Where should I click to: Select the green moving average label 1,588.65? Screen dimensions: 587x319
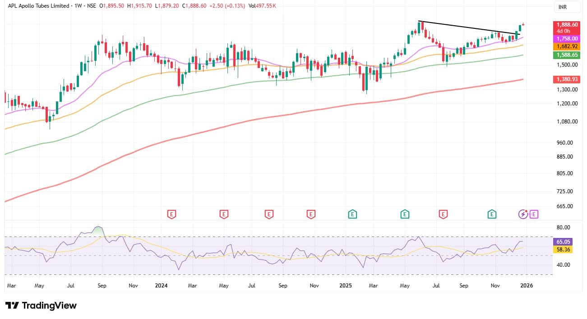[567, 55]
